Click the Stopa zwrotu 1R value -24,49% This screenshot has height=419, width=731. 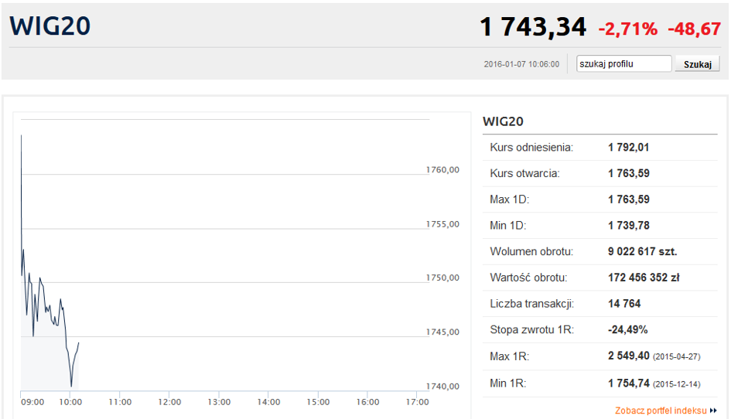coord(627,329)
